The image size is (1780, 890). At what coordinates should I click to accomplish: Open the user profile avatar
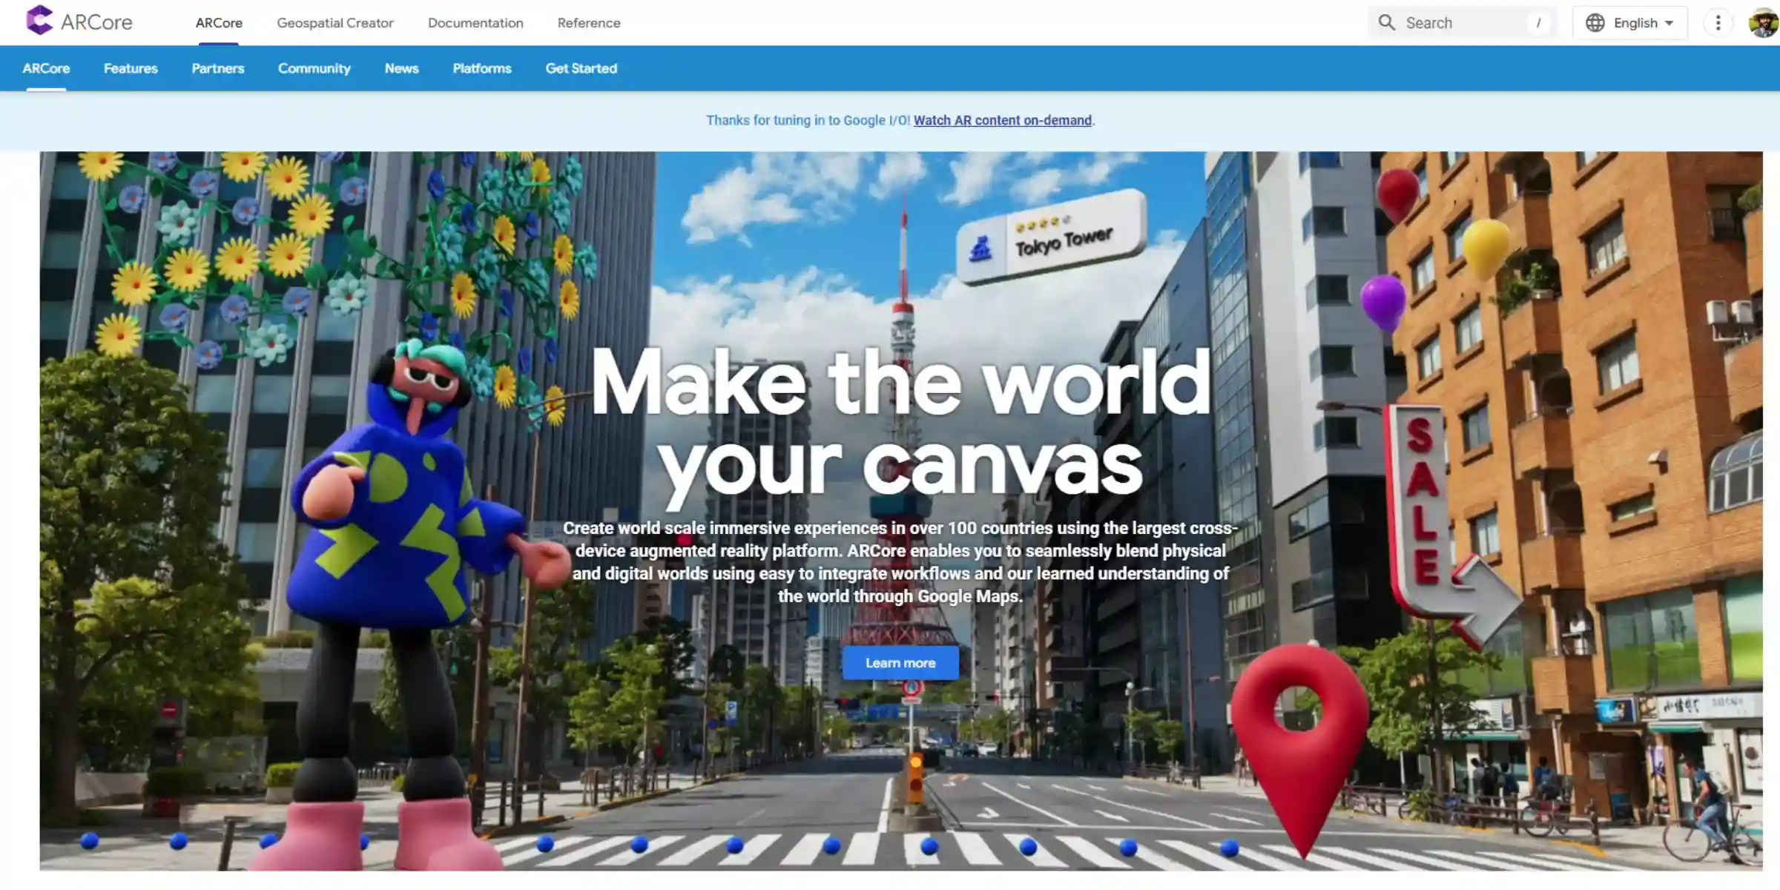tap(1763, 23)
